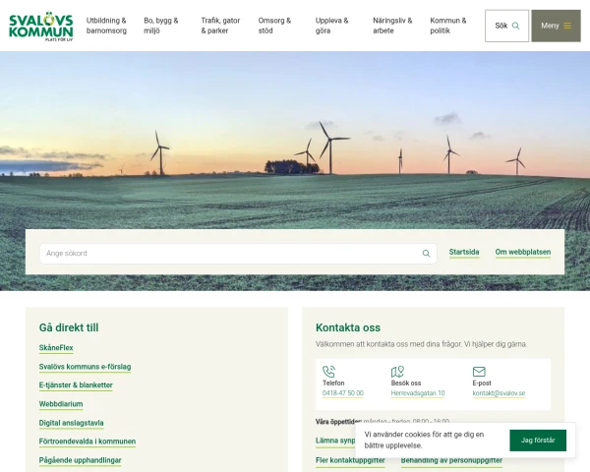The image size is (590, 472).
Task: Accept cookies with Jag förstår button
Action: tap(538, 440)
